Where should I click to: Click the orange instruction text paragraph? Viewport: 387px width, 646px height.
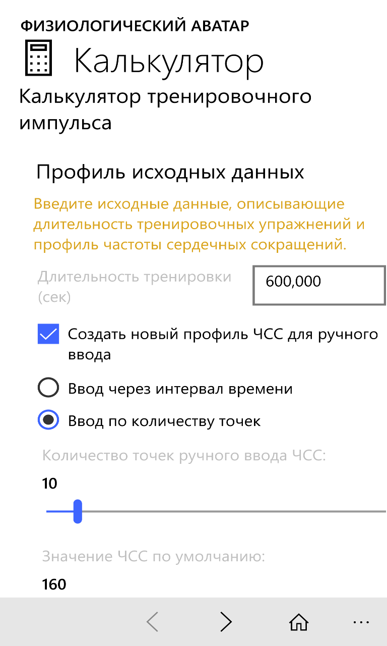pyautogui.click(x=199, y=225)
